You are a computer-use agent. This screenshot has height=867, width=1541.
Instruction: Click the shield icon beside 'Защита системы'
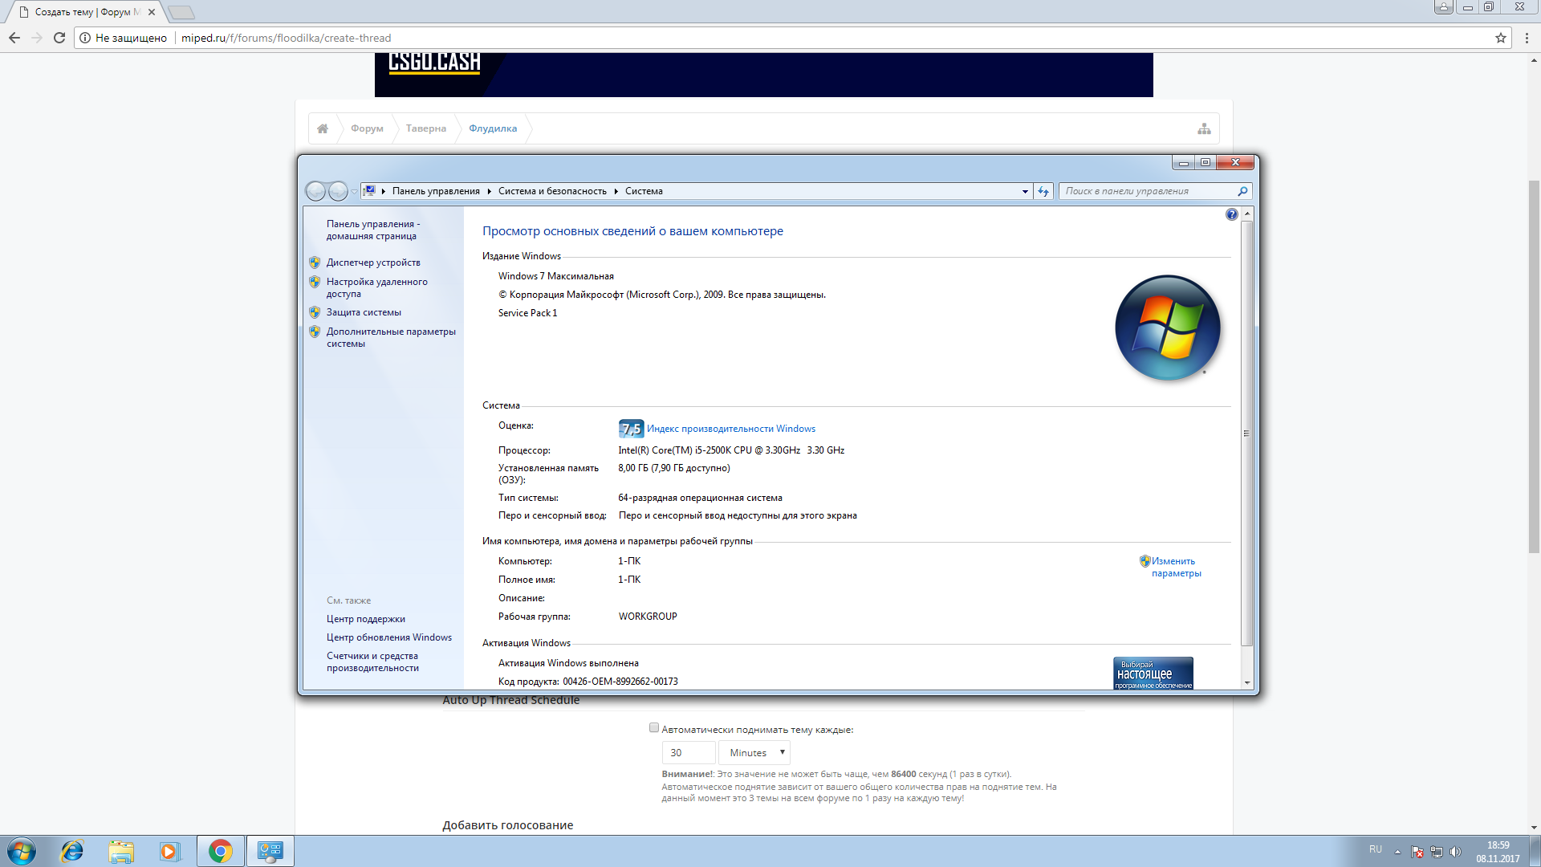315,312
